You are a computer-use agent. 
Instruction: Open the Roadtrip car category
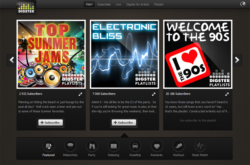tap(135, 146)
